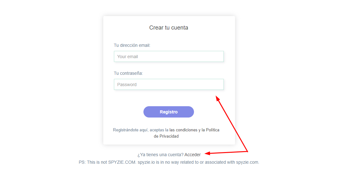Click the 'Registrándote aquí, aceptas la' text
Image resolution: width=344 pixels, height=170 pixels.
141,130
